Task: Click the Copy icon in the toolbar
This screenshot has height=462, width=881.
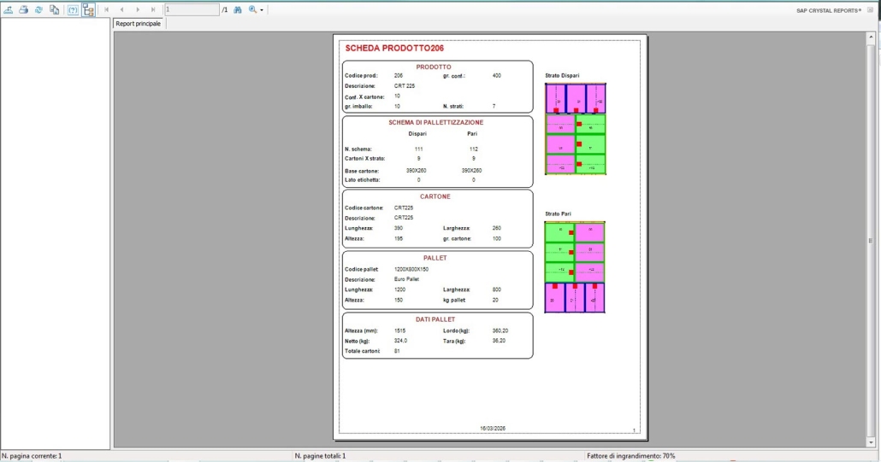Action: 54,9
